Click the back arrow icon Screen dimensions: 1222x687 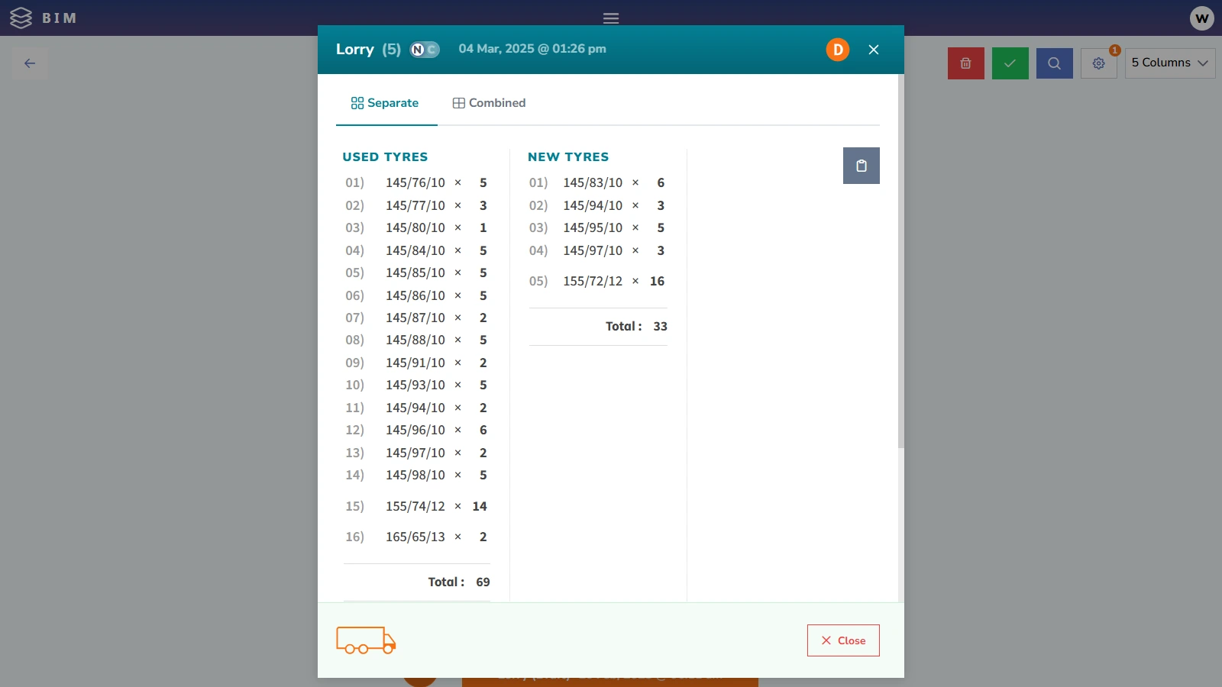point(30,63)
